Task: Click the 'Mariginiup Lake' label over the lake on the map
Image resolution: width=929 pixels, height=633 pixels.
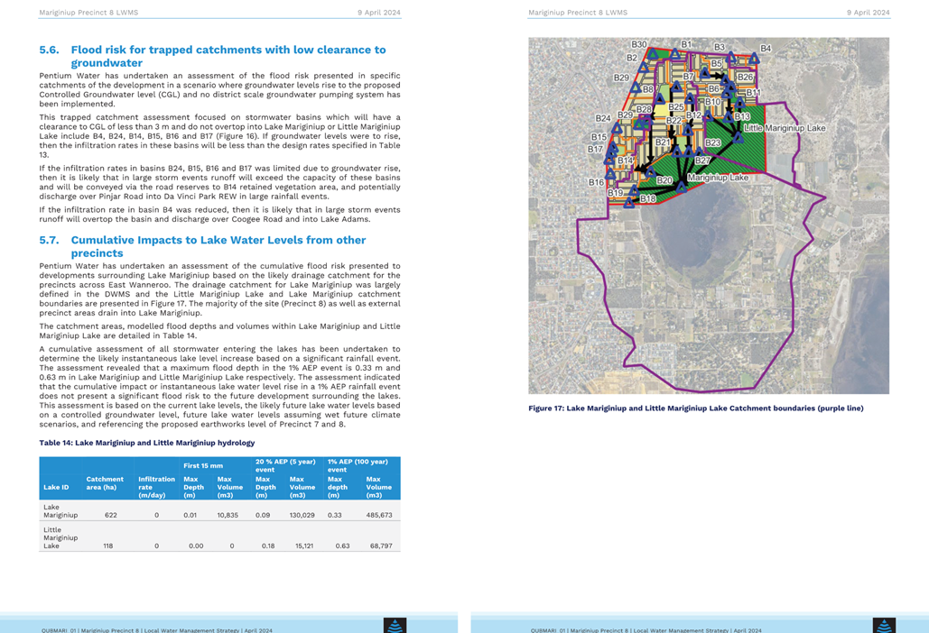Action: point(718,178)
